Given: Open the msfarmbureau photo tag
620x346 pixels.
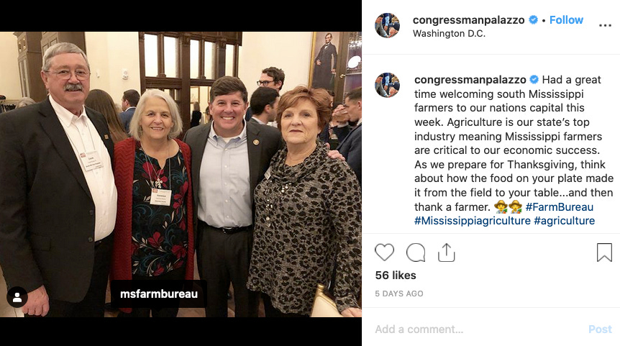Looking at the screenshot, I should pos(158,293).
